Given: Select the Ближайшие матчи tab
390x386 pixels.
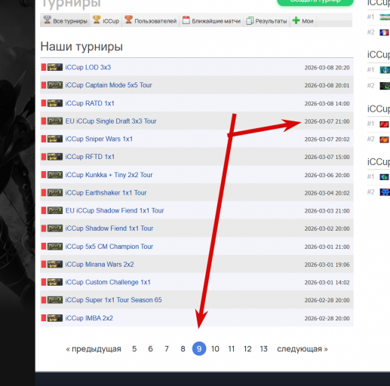Looking at the screenshot, I should (x=211, y=20).
